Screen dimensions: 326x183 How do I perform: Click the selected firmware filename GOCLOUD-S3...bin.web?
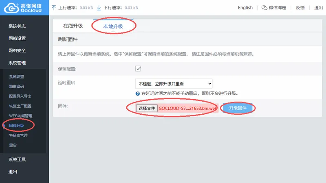[188, 108]
